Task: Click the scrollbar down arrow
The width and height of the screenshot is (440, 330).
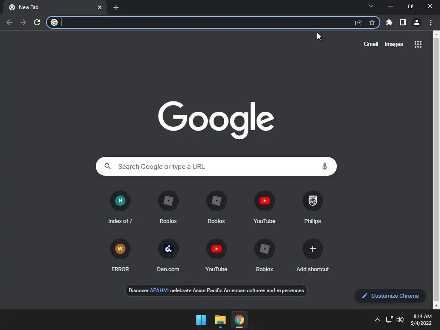Action: point(436,306)
